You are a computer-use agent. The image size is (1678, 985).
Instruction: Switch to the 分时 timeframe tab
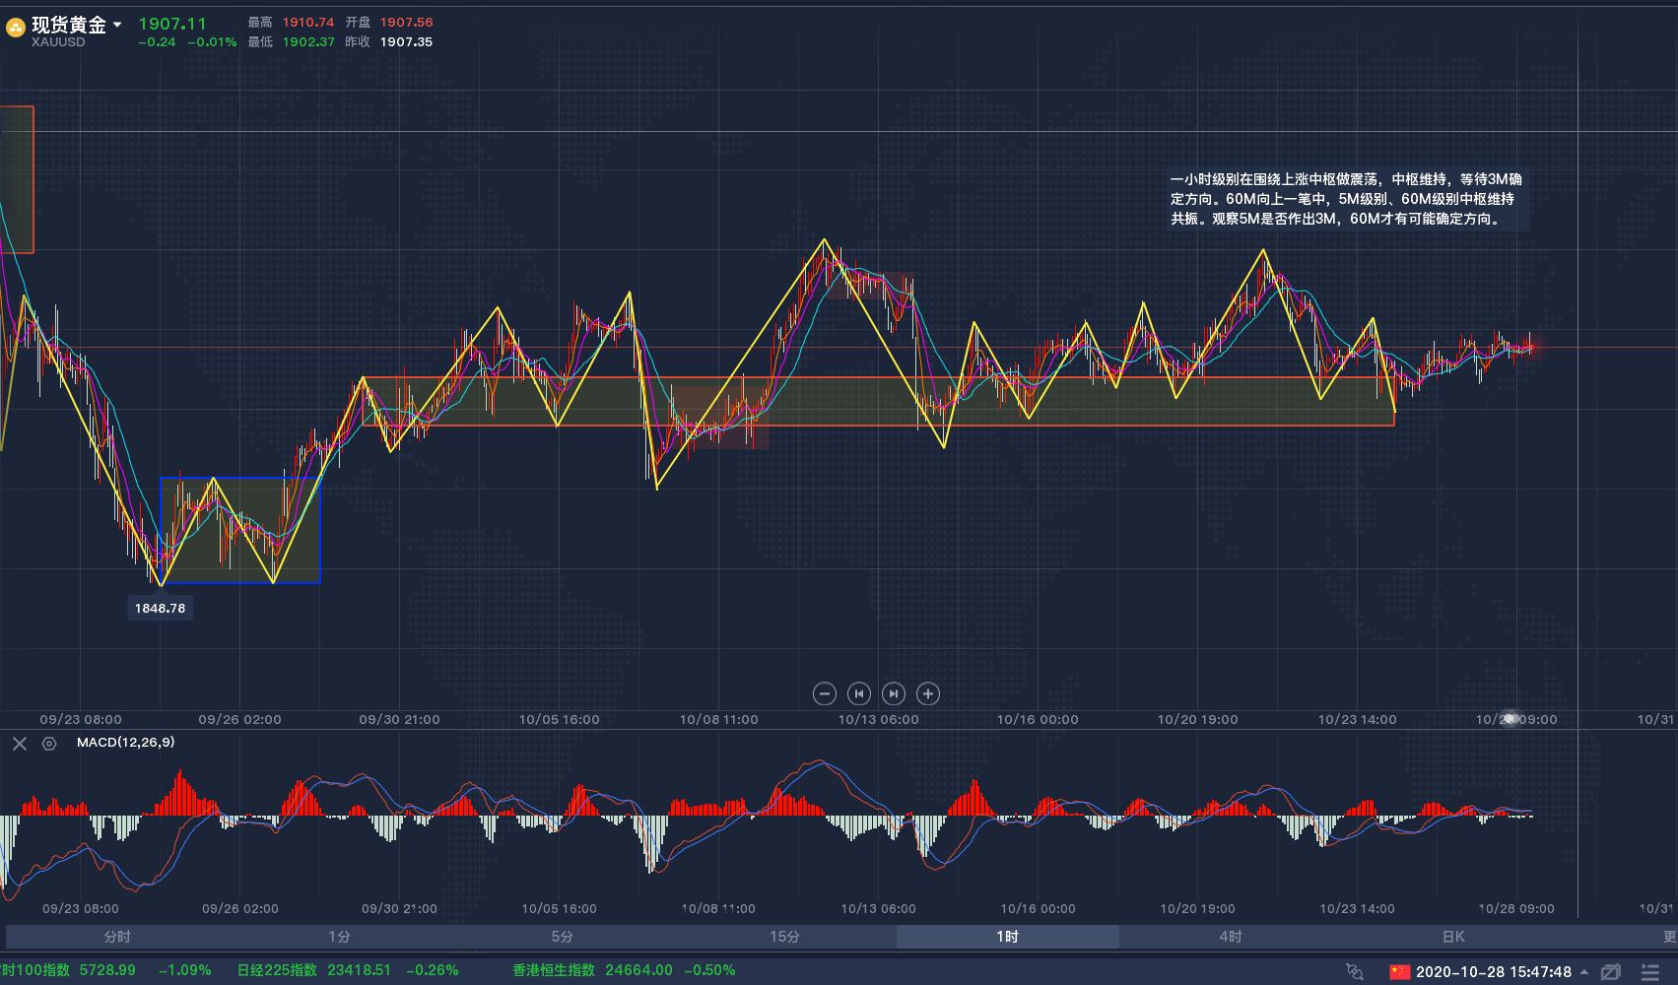point(117,937)
